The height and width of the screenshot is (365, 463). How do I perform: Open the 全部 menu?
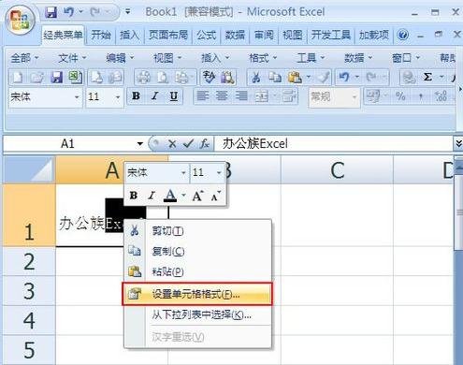pos(24,58)
